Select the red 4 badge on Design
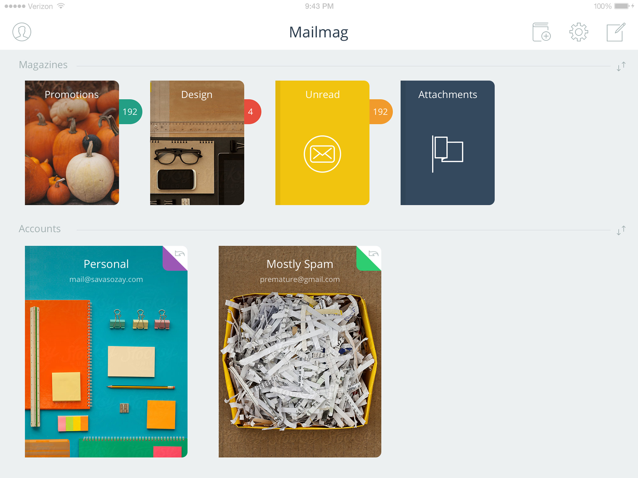 coord(253,112)
